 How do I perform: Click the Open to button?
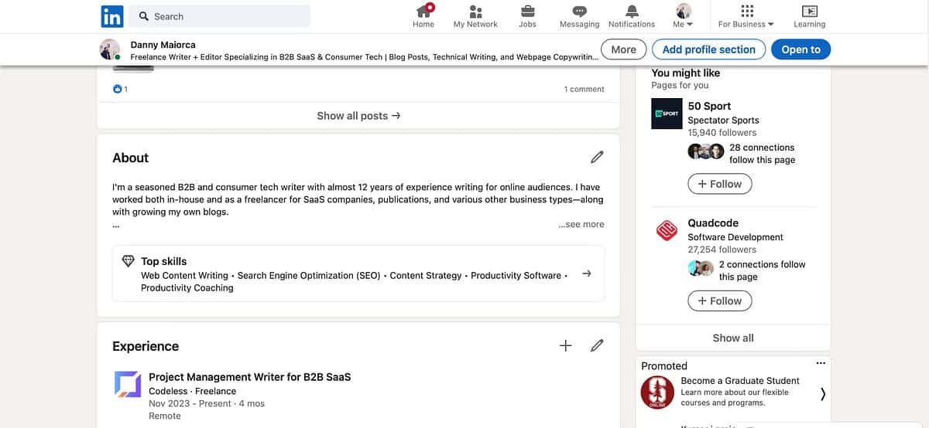[x=800, y=49]
